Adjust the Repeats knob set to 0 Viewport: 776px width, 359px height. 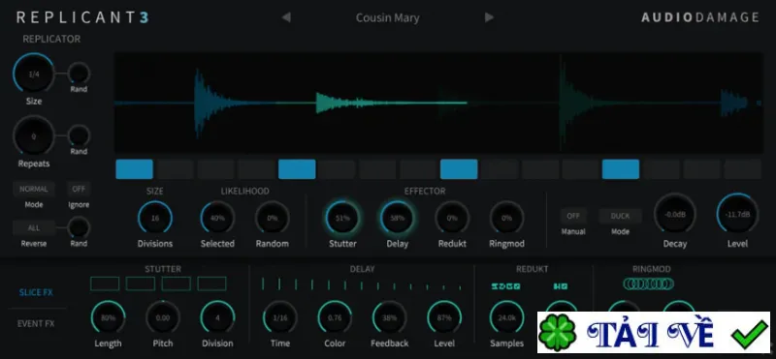pos(34,136)
